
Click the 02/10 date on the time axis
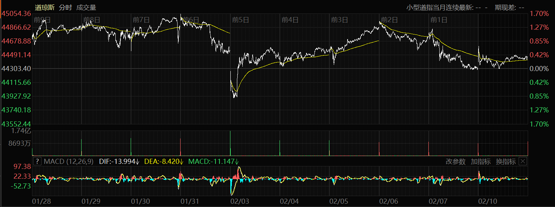(x=487, y=201)
